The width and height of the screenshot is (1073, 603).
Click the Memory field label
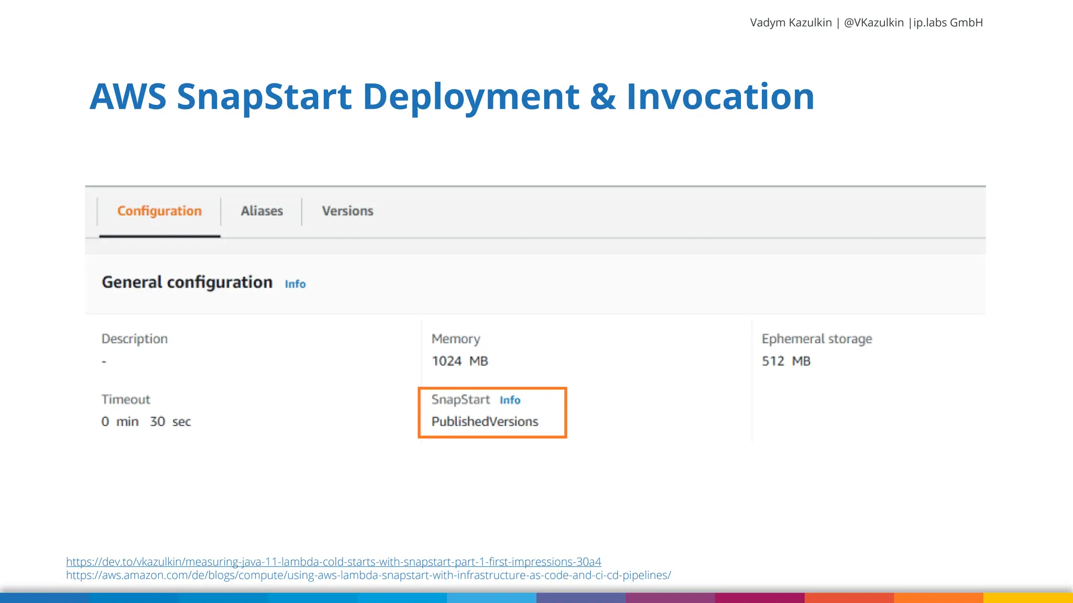point(455,339)
